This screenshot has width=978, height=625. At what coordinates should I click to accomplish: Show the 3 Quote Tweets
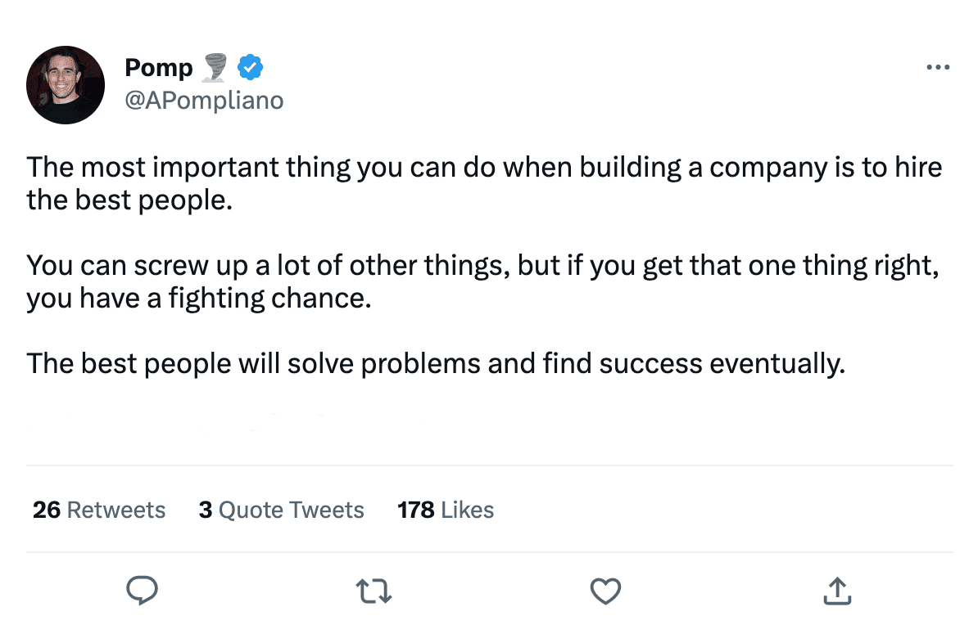click(x=281, y=510)
